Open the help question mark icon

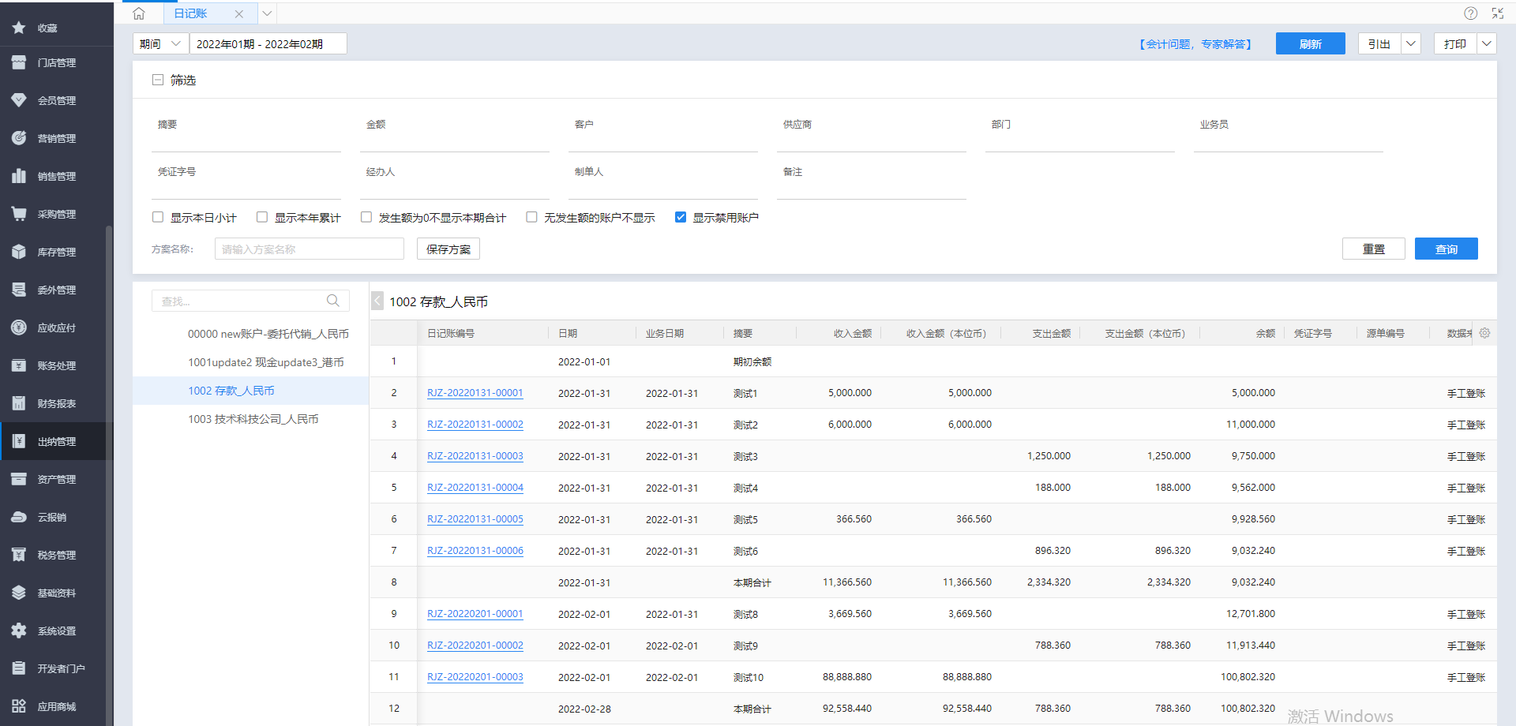click(x=1470, y=13)
